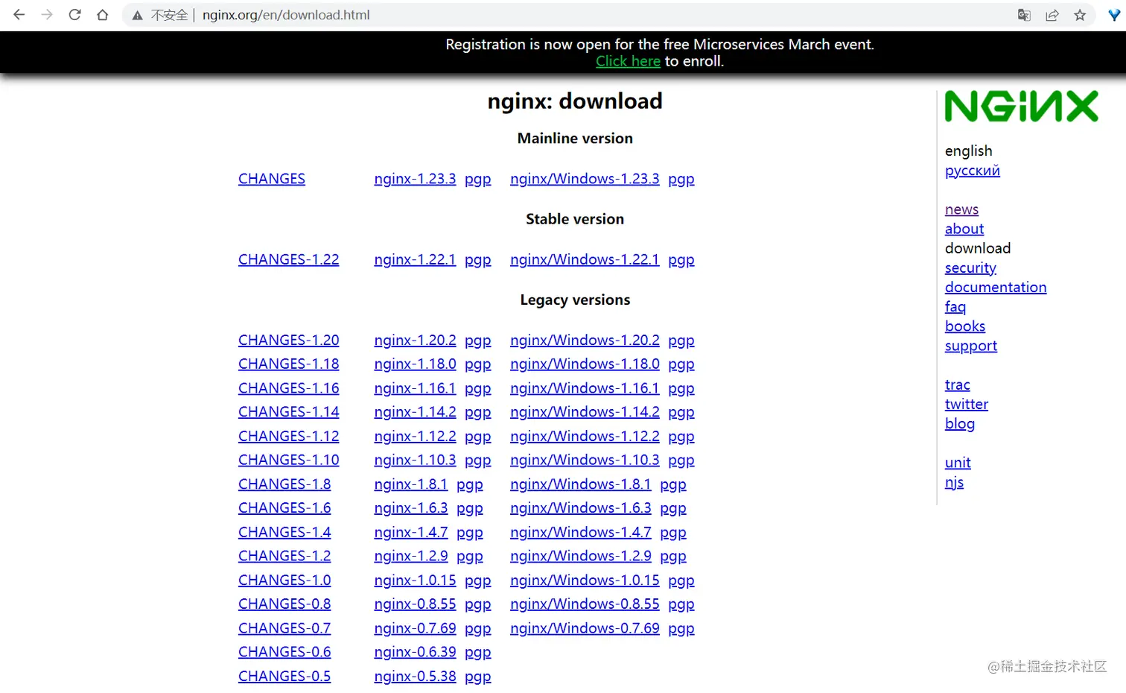Screen dimensions: 1126x693
Task: Open CHANGES-1.2 link
Action: [284, 556]
